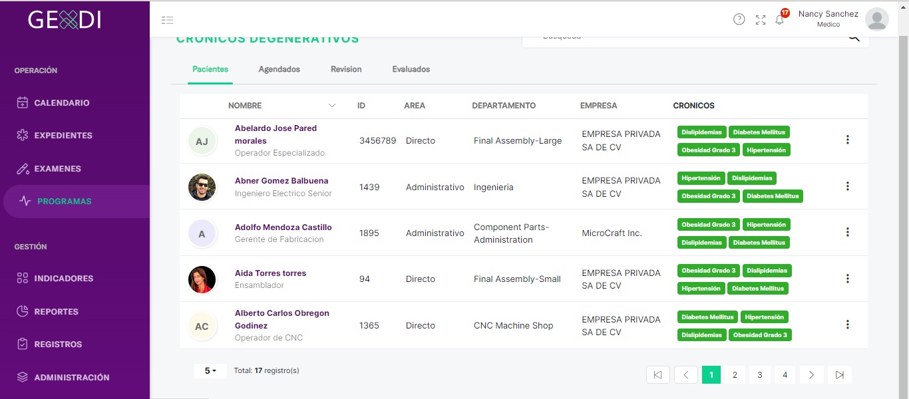This screenshot has height=399, width=909.
Task: Click the Registros clipboard icon
Action: (23, 344)
